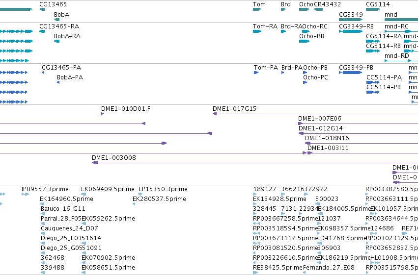Click transcript mnd-RD
The width and height of the screenshot is (418, 275).
pos(397,56)
